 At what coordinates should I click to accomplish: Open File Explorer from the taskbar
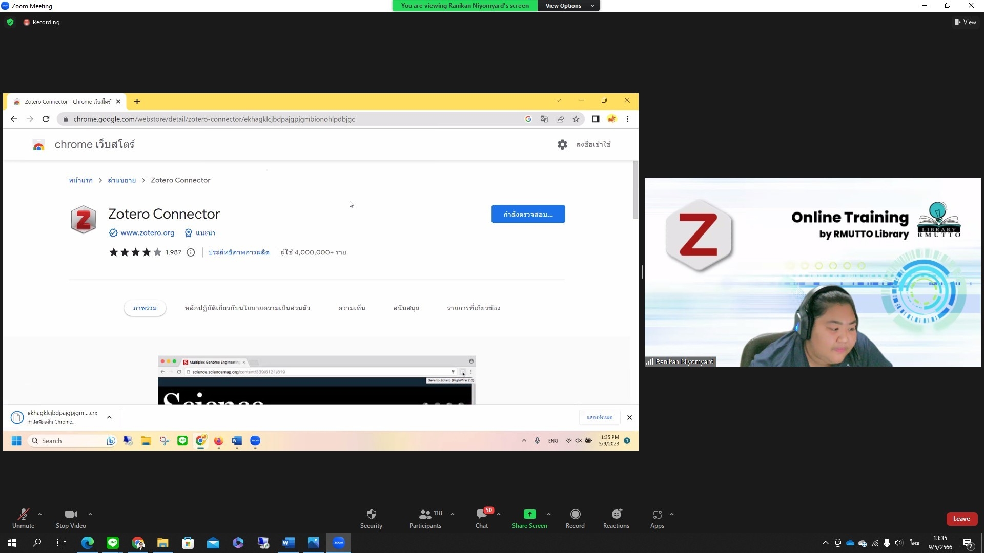point(163,543)
